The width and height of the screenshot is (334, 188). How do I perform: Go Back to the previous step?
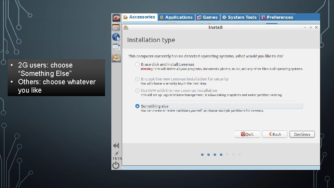click(x=275, y=134)
